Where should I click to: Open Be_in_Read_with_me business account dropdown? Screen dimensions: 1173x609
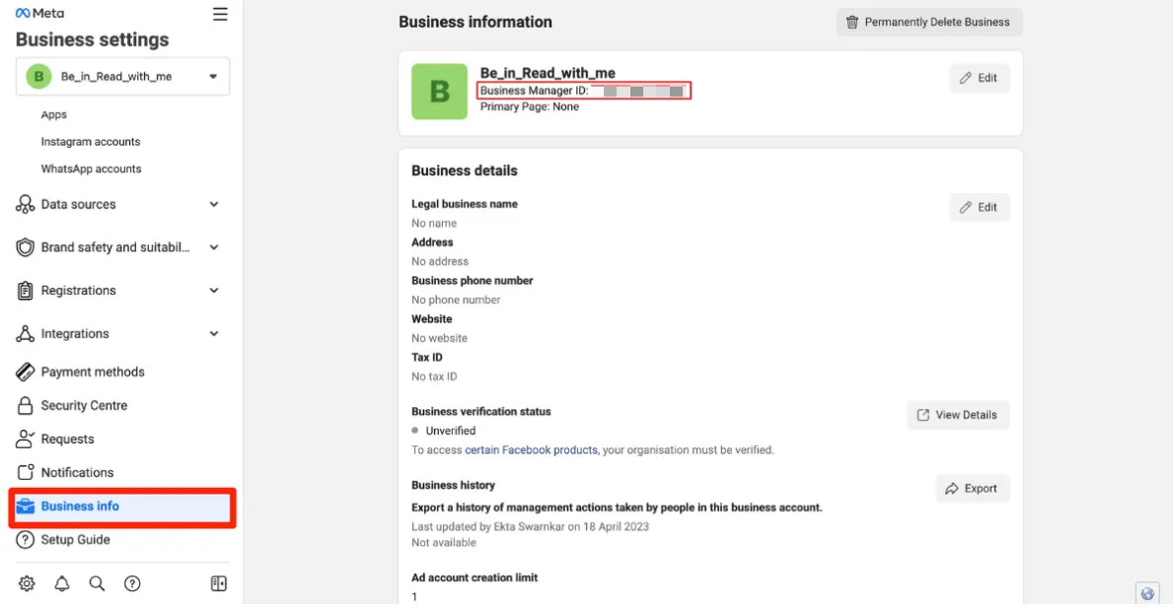pyautogui.click(x=122, y=76)
